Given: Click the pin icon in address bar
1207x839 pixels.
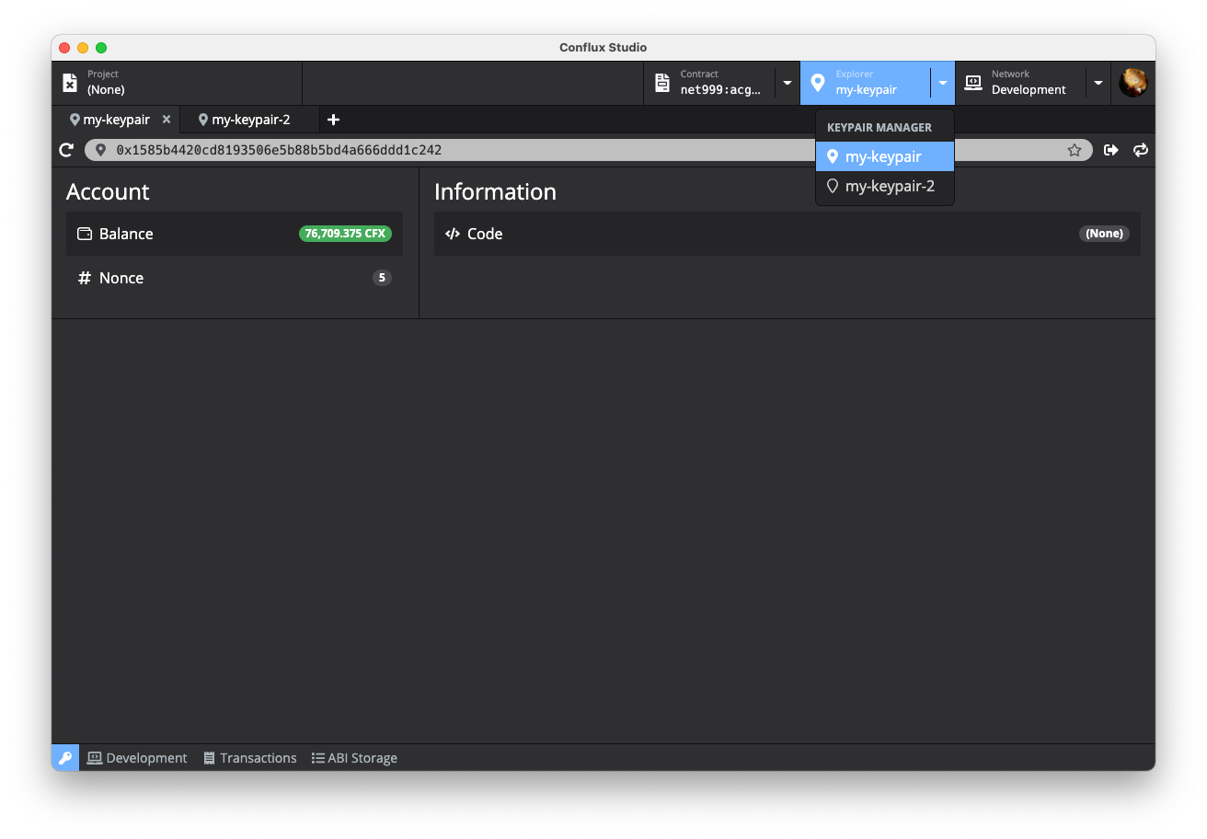Looking at the screenshot, I should 101,150.
